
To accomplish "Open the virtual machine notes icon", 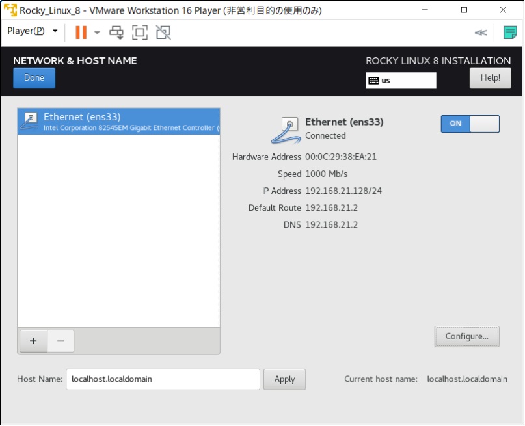I will point(510,32).
